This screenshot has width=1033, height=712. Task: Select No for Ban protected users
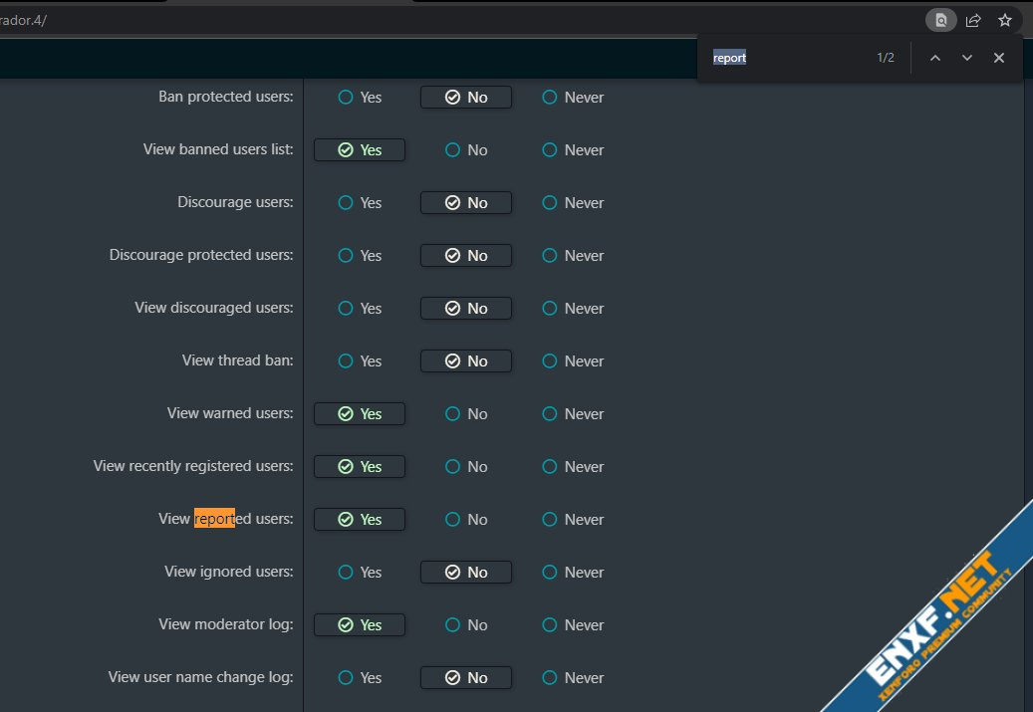pos(466,98)
